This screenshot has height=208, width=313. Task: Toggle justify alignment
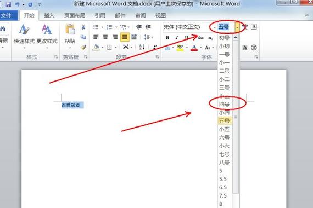125,37
